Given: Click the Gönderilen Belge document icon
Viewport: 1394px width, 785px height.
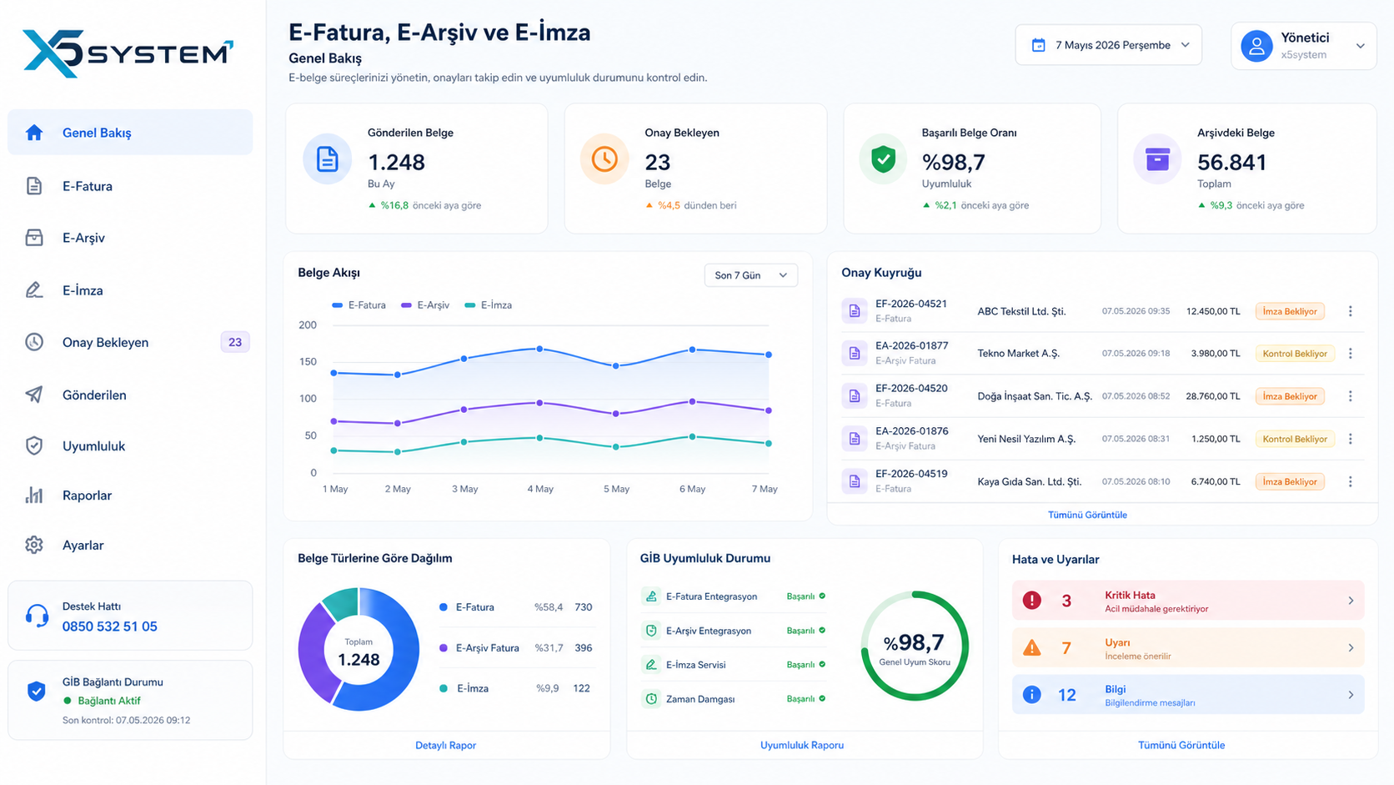Looking at the screenshot, I should tap(327, 159).
